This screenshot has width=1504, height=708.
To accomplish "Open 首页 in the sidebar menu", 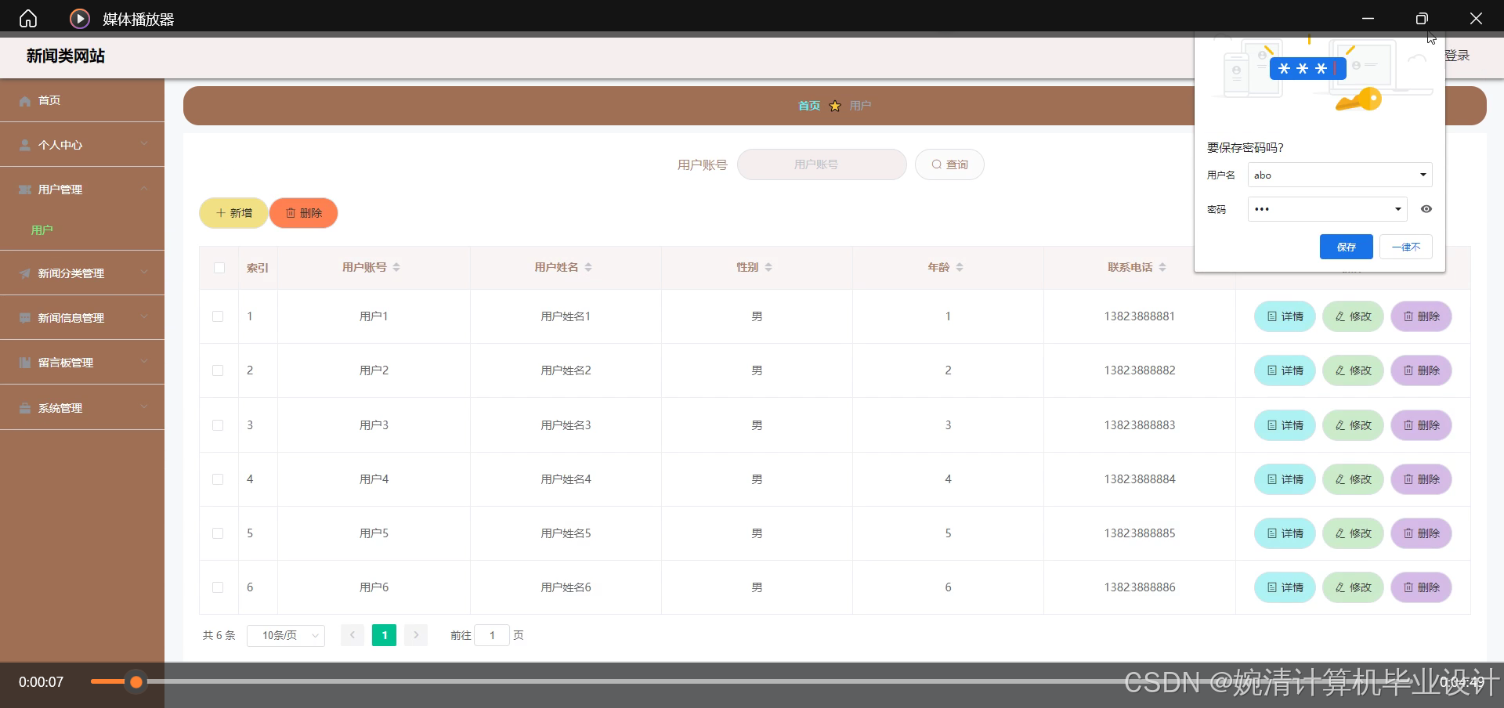I will pyautogui.click(x=82, y=100).
